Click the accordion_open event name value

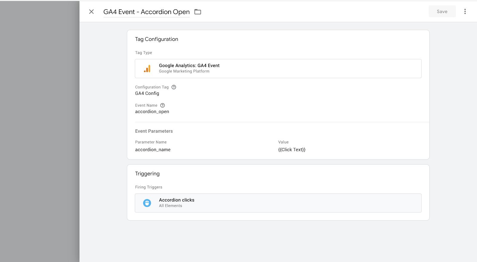[x=152, y=111]
